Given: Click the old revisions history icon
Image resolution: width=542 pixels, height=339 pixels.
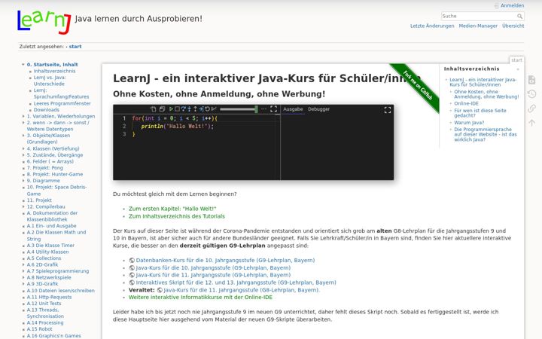Looking at the screenshot, I should [x=532, y=93].
